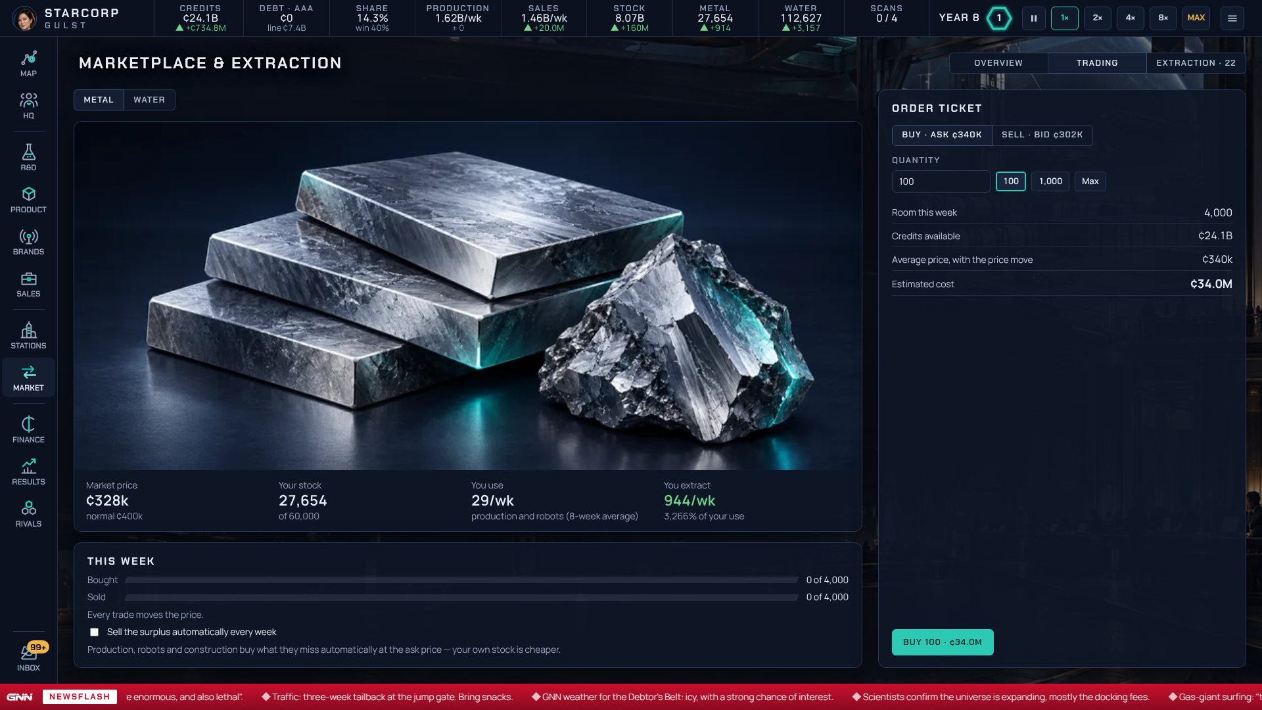This screenshot has width=1262, height=710.
Task: Set quantity to Max
Action: pyautogui.click(x=1090, y=181)
